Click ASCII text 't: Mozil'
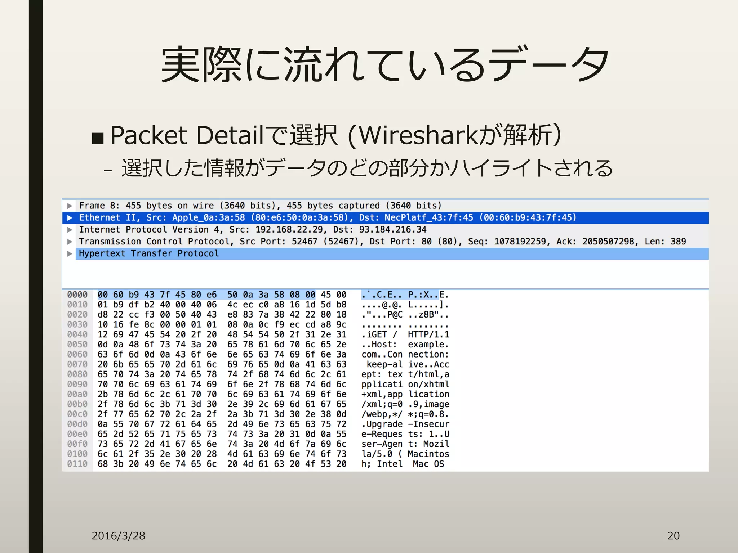This screenshot has height=553, width=738. click(428, 444)
